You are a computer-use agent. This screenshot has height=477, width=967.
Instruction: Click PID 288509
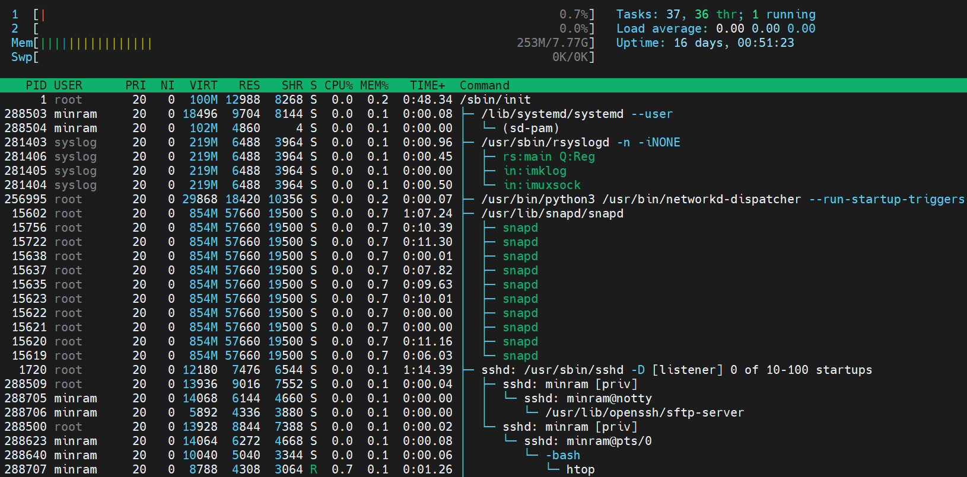26,384
